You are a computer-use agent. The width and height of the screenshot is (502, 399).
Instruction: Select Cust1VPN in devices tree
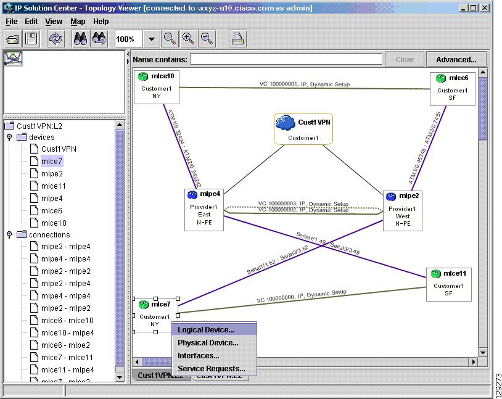click(59, 149)
